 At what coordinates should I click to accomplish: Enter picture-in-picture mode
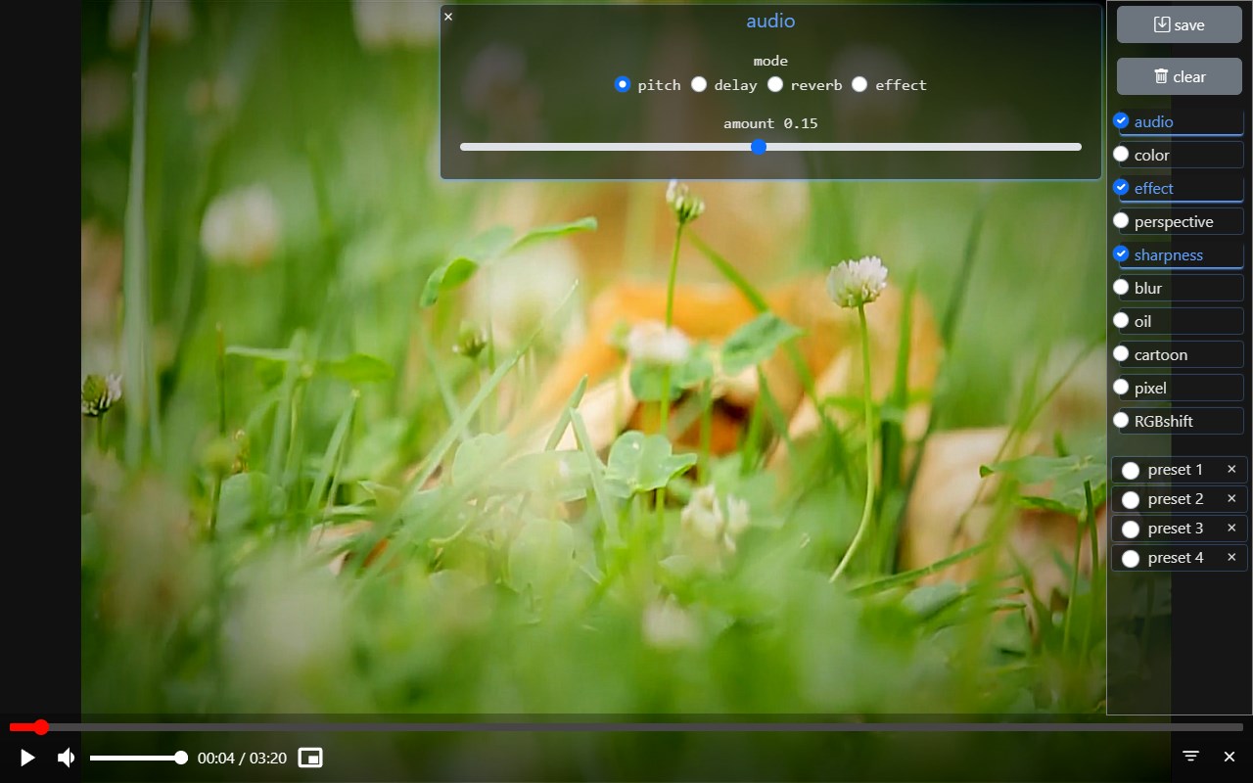[x=310, y=757]
